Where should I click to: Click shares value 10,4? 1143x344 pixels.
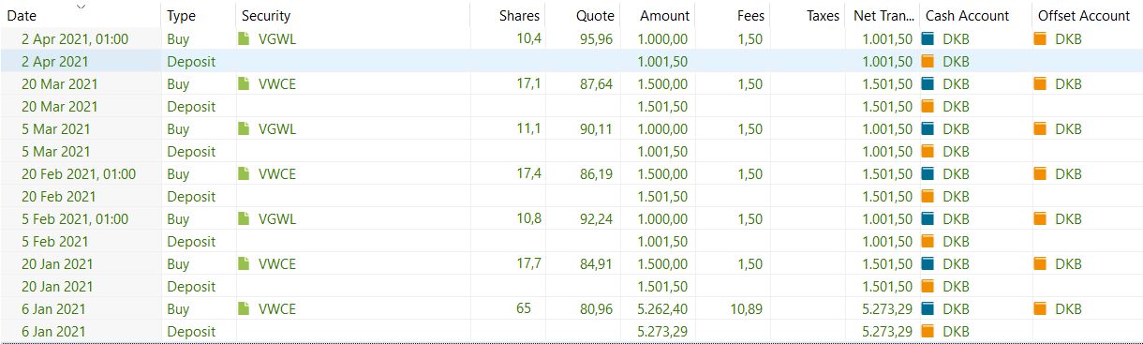pyautogui.click(x=528, y=38)
